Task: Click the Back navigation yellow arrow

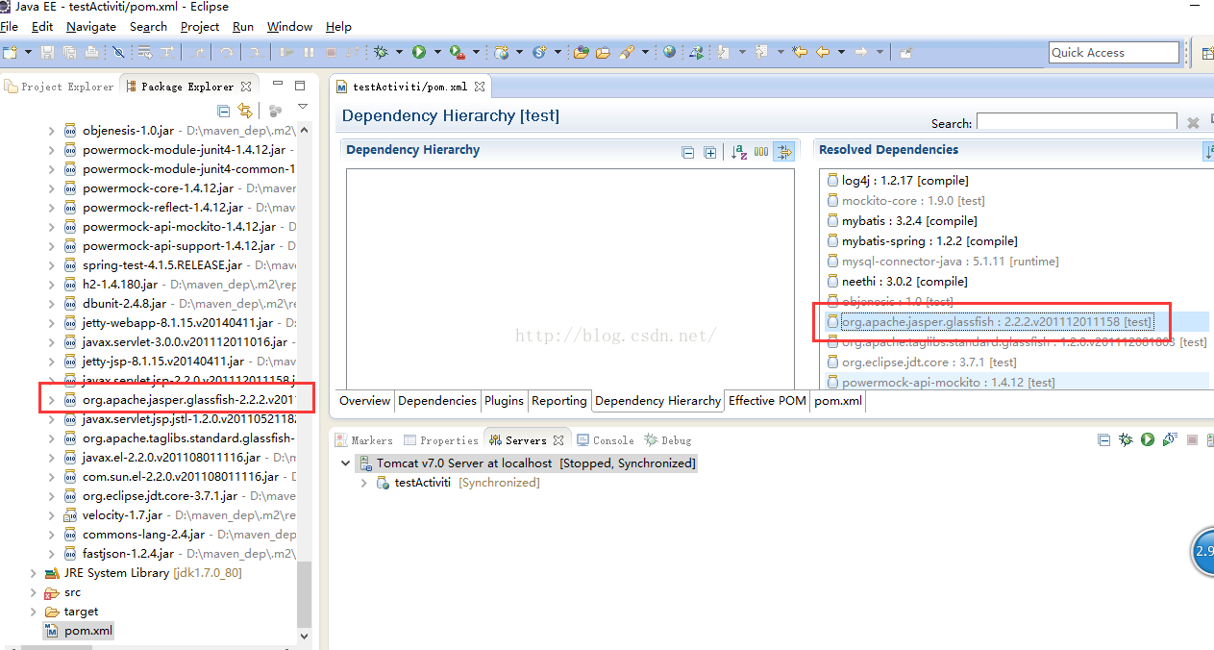Action: coord(823,52)
